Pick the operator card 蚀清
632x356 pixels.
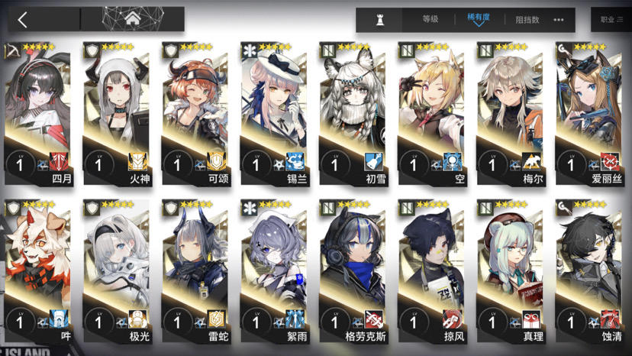(589, 271)
